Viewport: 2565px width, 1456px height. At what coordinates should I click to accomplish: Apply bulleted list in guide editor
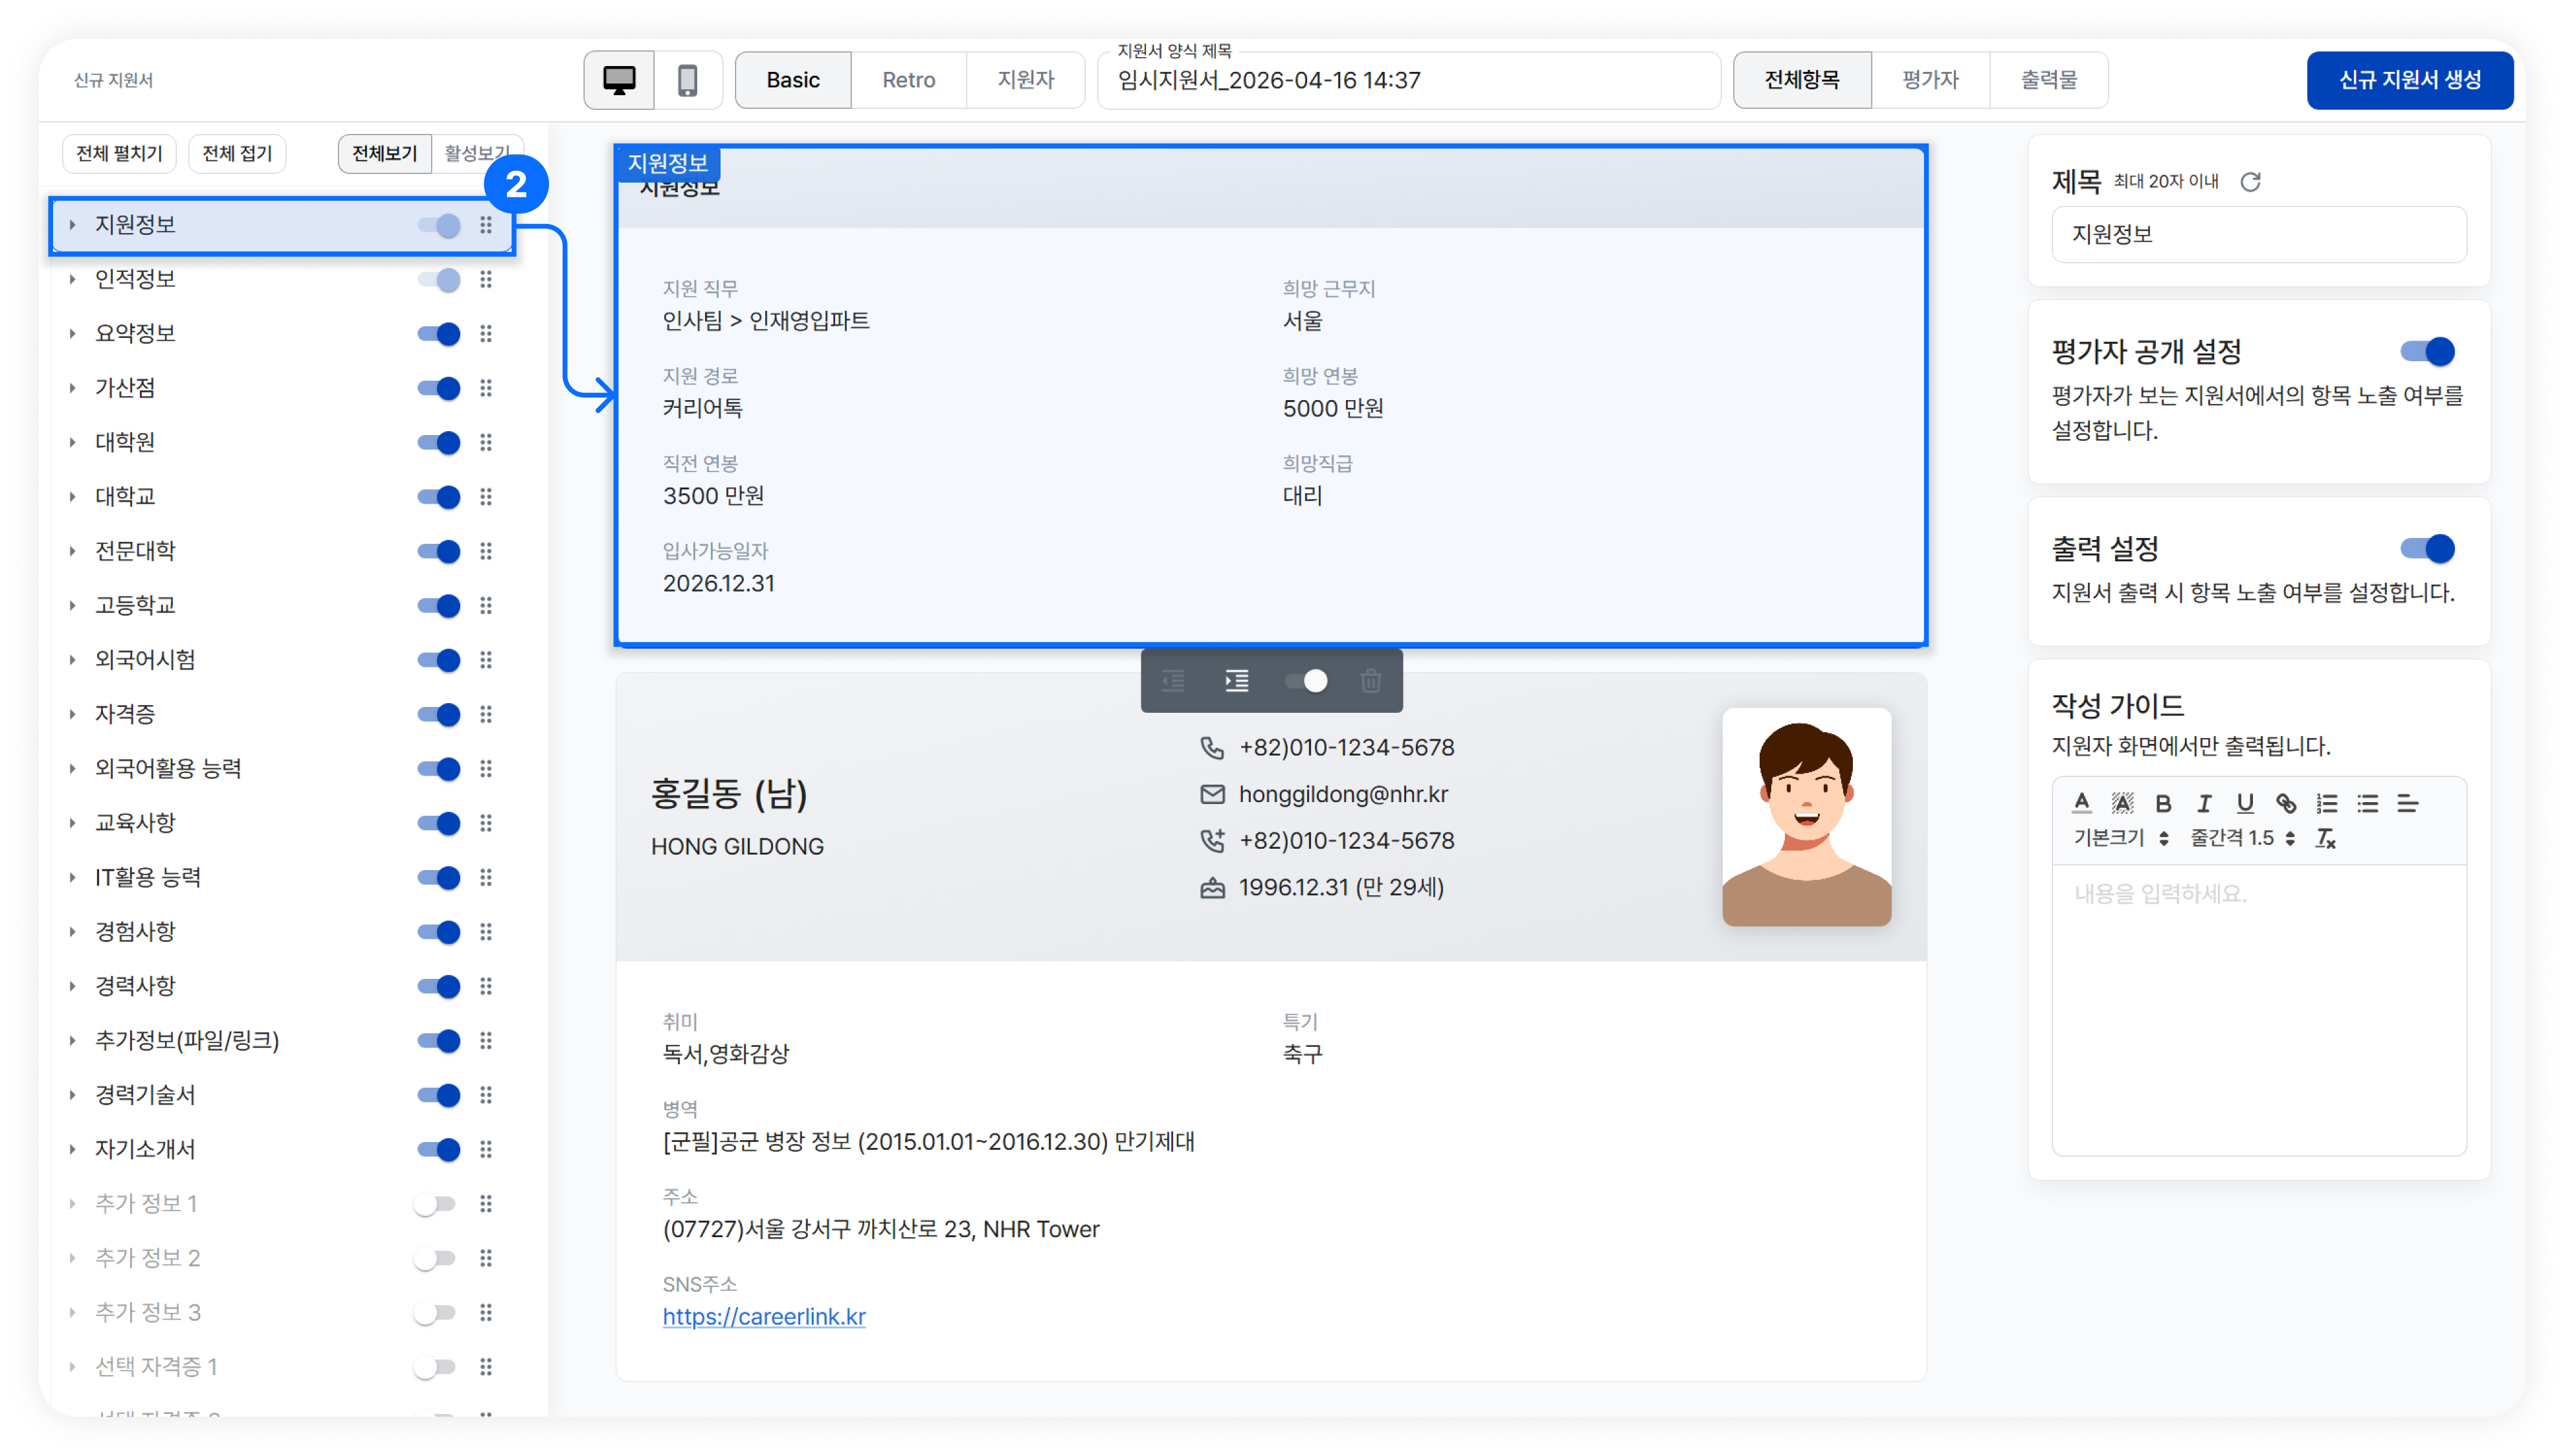[2367, 803]
